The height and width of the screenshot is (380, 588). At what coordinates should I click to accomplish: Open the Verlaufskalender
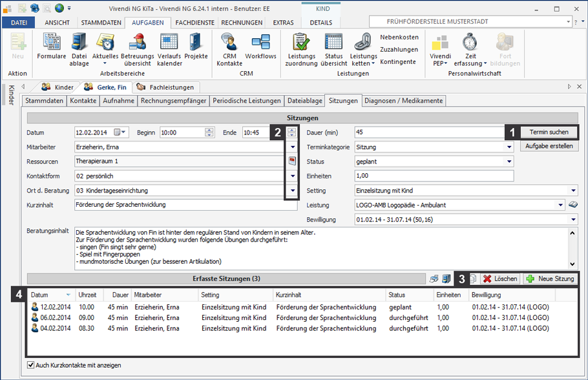pyautogui.click(x=169, y=50)
